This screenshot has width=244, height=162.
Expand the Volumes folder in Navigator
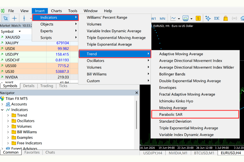click(x=8, y=127)
